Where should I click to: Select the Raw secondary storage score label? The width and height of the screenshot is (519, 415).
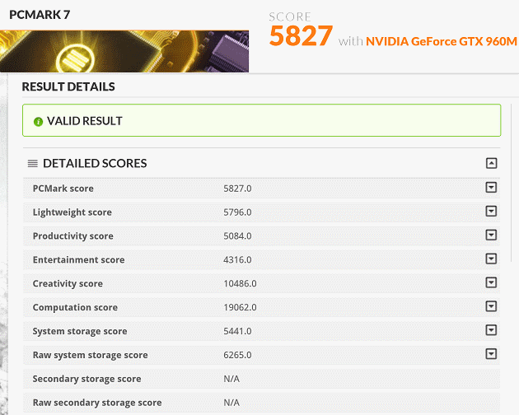click(97, 403)
